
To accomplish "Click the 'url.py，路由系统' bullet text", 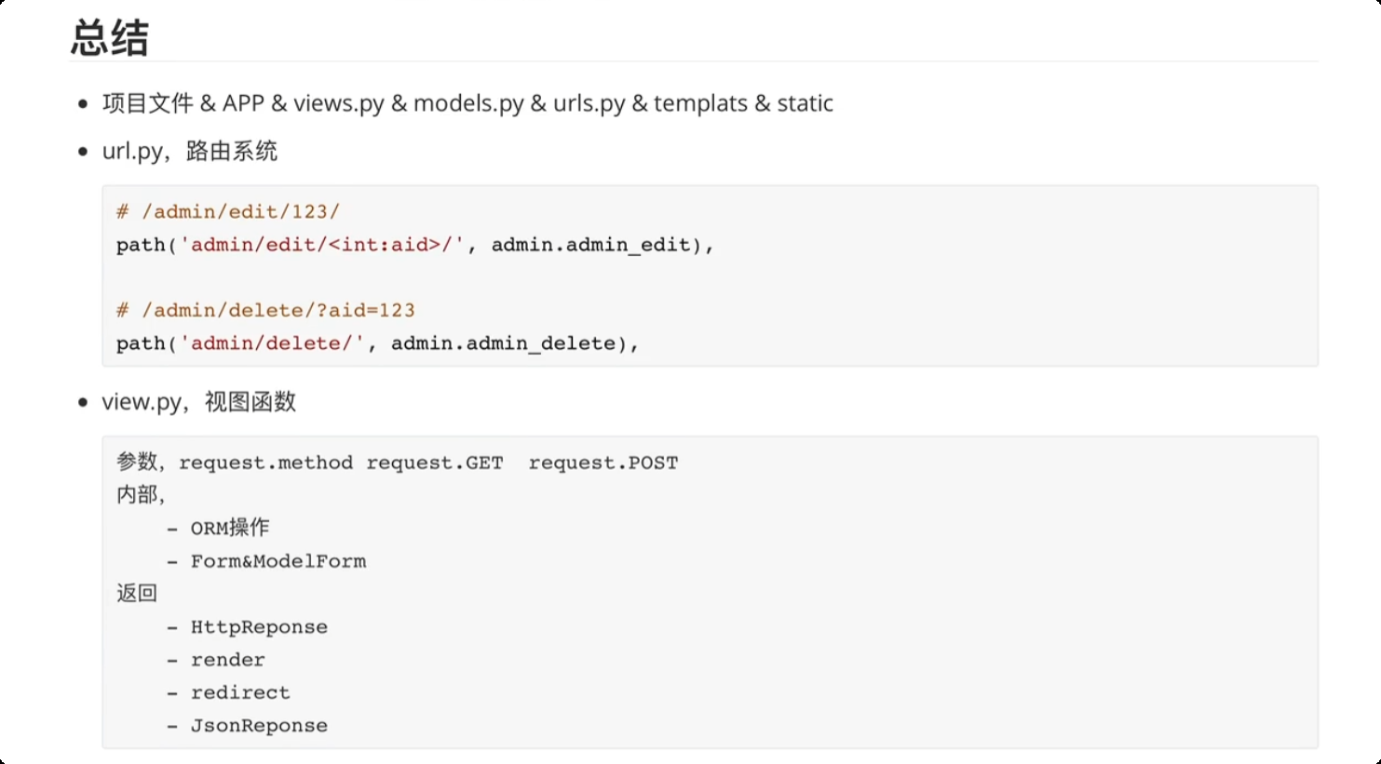I will point(190,151).
